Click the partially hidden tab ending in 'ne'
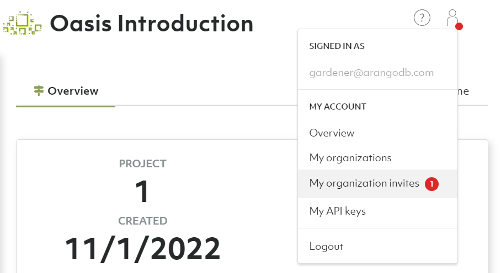The image size is (501, 273). (x=463, y=91)
